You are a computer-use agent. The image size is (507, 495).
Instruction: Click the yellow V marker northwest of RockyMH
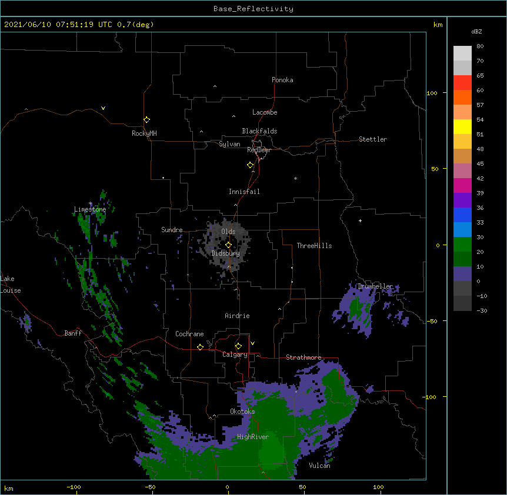click(103, 108)
